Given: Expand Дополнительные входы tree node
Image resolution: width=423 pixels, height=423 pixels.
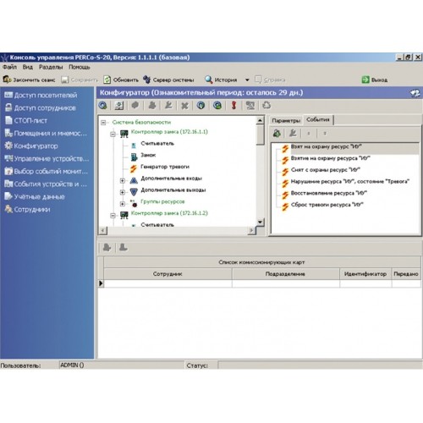Looking at the screenshot, I should tap(123, 180).
